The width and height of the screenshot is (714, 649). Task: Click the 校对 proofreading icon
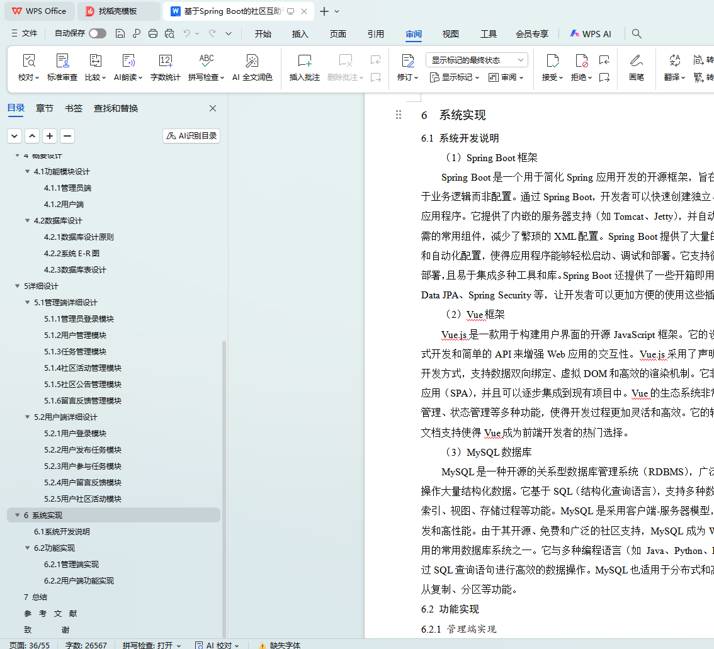point(29,61)
